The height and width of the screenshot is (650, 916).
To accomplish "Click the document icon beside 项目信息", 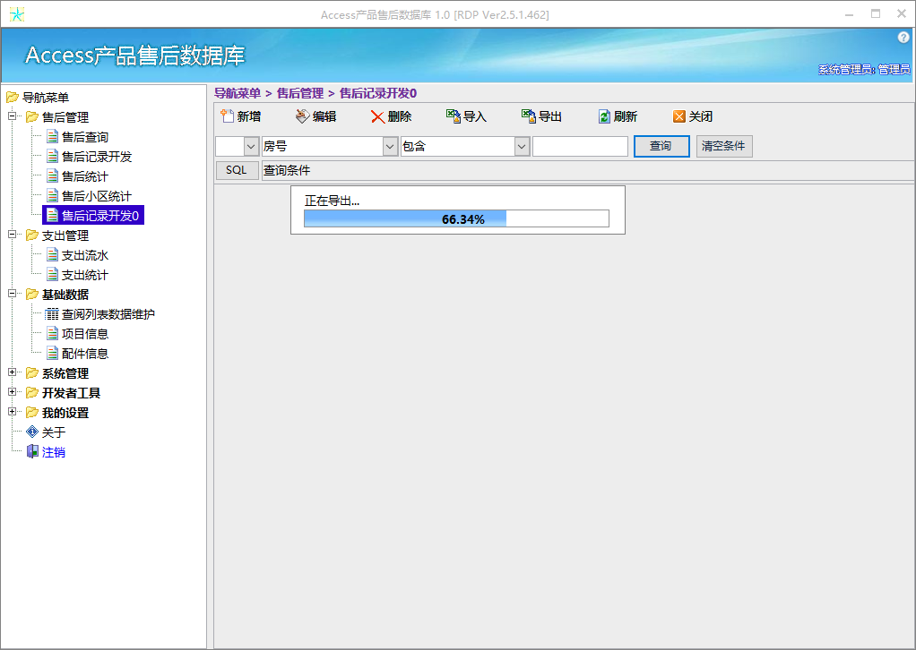I will (52, 334).
